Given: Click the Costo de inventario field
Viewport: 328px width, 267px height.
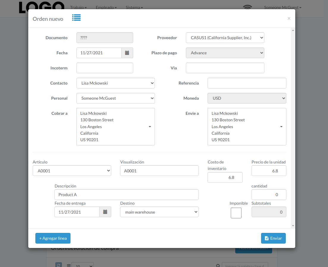Looking at the screenshot, I should [x=225, y=177].
